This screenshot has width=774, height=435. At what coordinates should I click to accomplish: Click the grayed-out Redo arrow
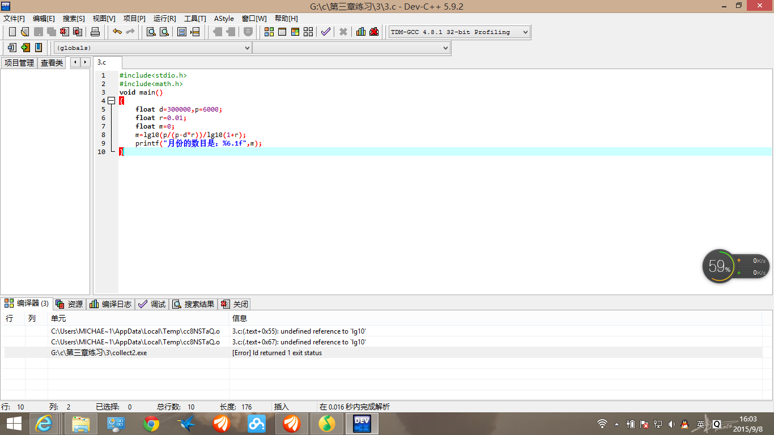pos(130,32)
